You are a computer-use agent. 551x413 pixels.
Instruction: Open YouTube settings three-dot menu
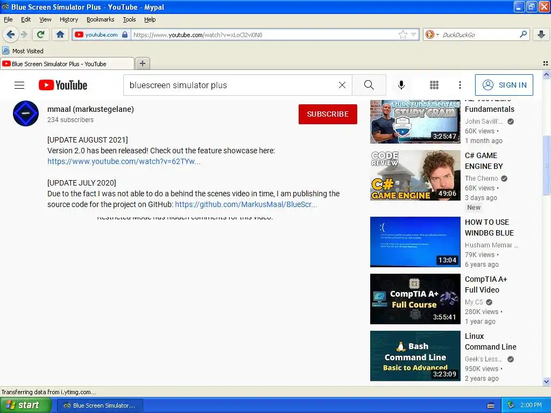point(460,85)
